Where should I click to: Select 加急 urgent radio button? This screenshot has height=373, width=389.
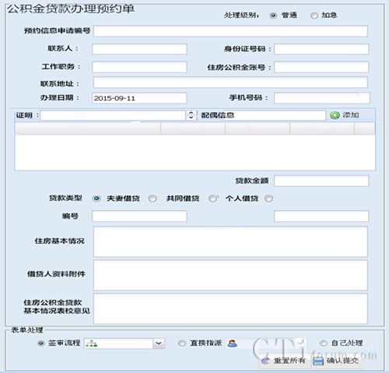point(314,16)
